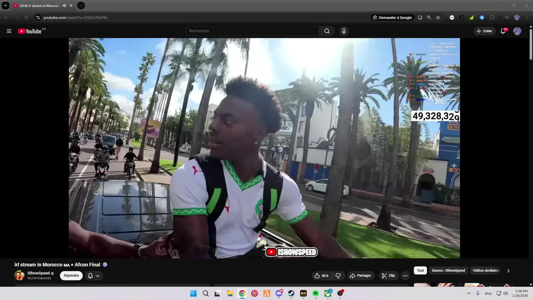Open the Extensions puzzle menu
The image size is (533, 300).
tap(492, 17)
